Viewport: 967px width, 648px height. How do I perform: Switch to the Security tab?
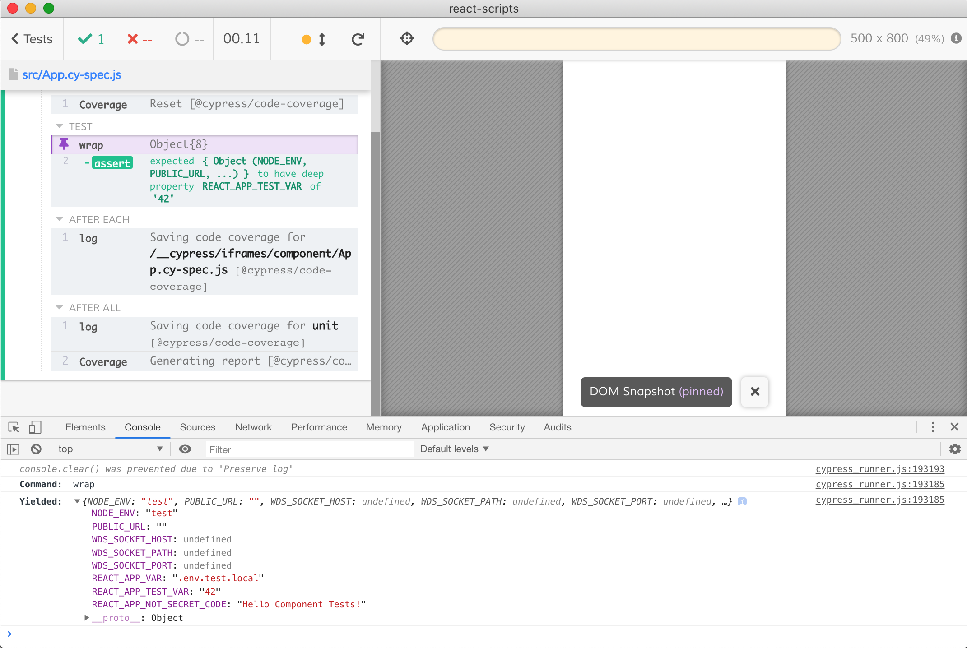click(507, 427)
